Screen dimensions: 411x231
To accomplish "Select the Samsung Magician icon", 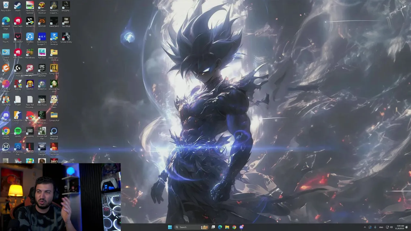I will (54, 133).
